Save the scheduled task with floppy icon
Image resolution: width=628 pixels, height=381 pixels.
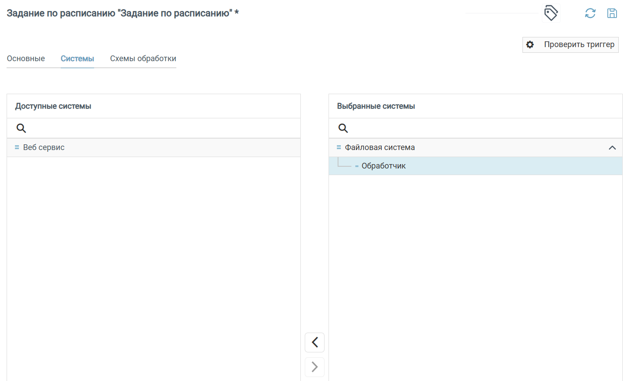[x=612, y=13]
